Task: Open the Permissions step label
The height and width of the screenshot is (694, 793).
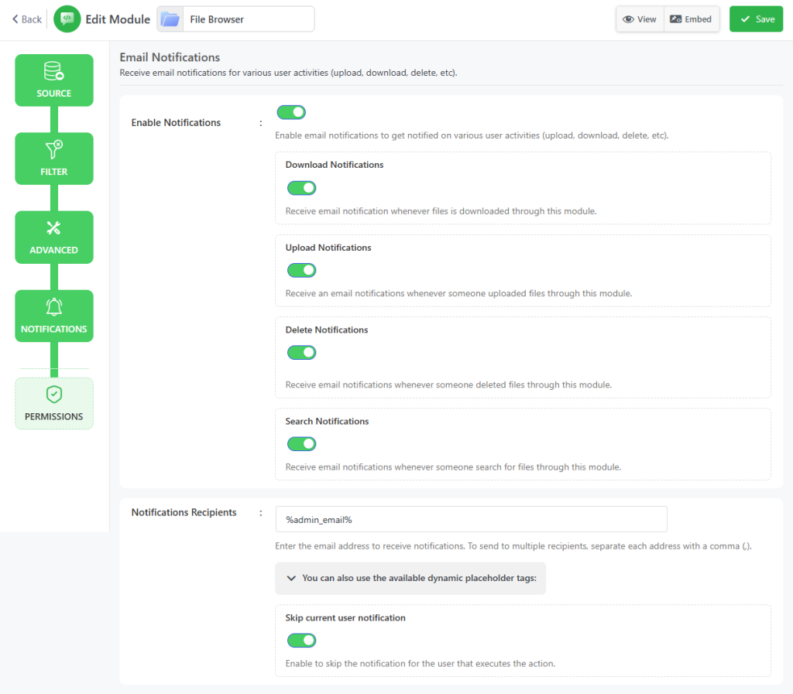Action: (x=54, y=416)
